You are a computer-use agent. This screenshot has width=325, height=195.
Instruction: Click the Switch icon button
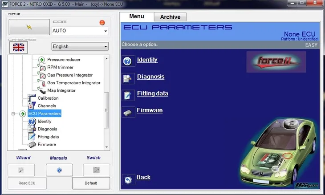96,170
